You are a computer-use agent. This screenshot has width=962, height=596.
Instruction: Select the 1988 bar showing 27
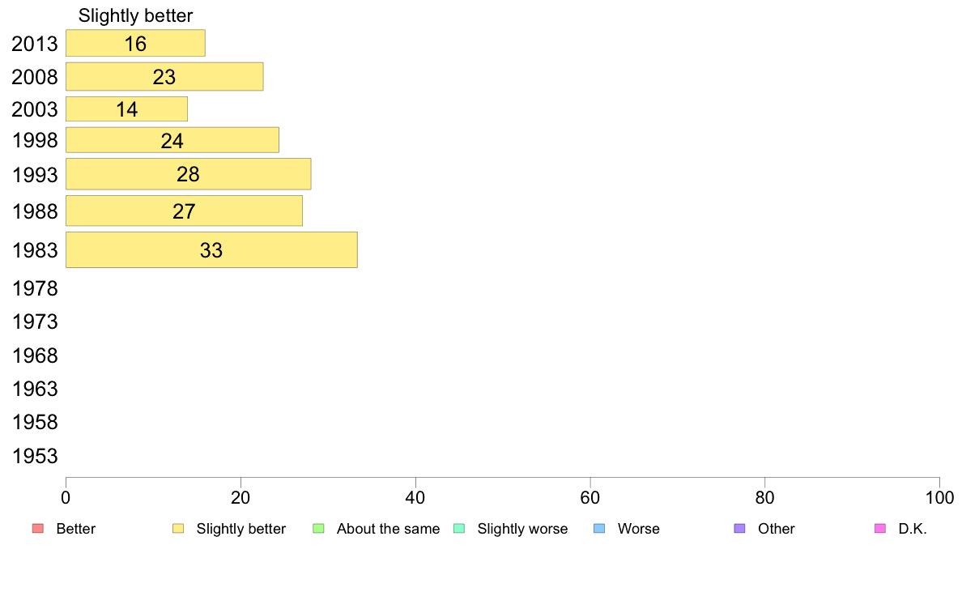click(184, 211)
